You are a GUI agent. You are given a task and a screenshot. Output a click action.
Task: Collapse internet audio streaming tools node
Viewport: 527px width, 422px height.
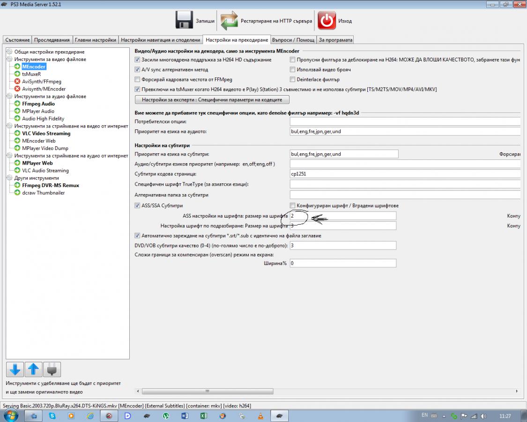[x=9, y=156]
